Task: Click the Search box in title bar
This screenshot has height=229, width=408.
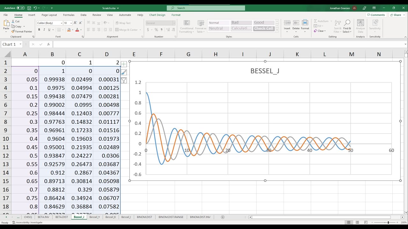Action: (x=206, y=8)
